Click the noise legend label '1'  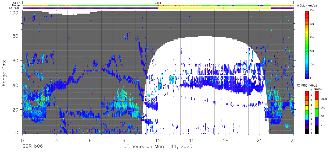[321, 134]
